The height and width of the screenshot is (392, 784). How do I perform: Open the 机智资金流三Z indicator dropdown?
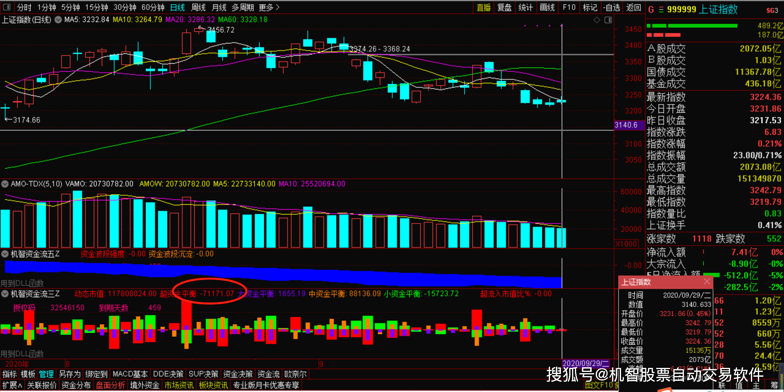tap(5, 294)
